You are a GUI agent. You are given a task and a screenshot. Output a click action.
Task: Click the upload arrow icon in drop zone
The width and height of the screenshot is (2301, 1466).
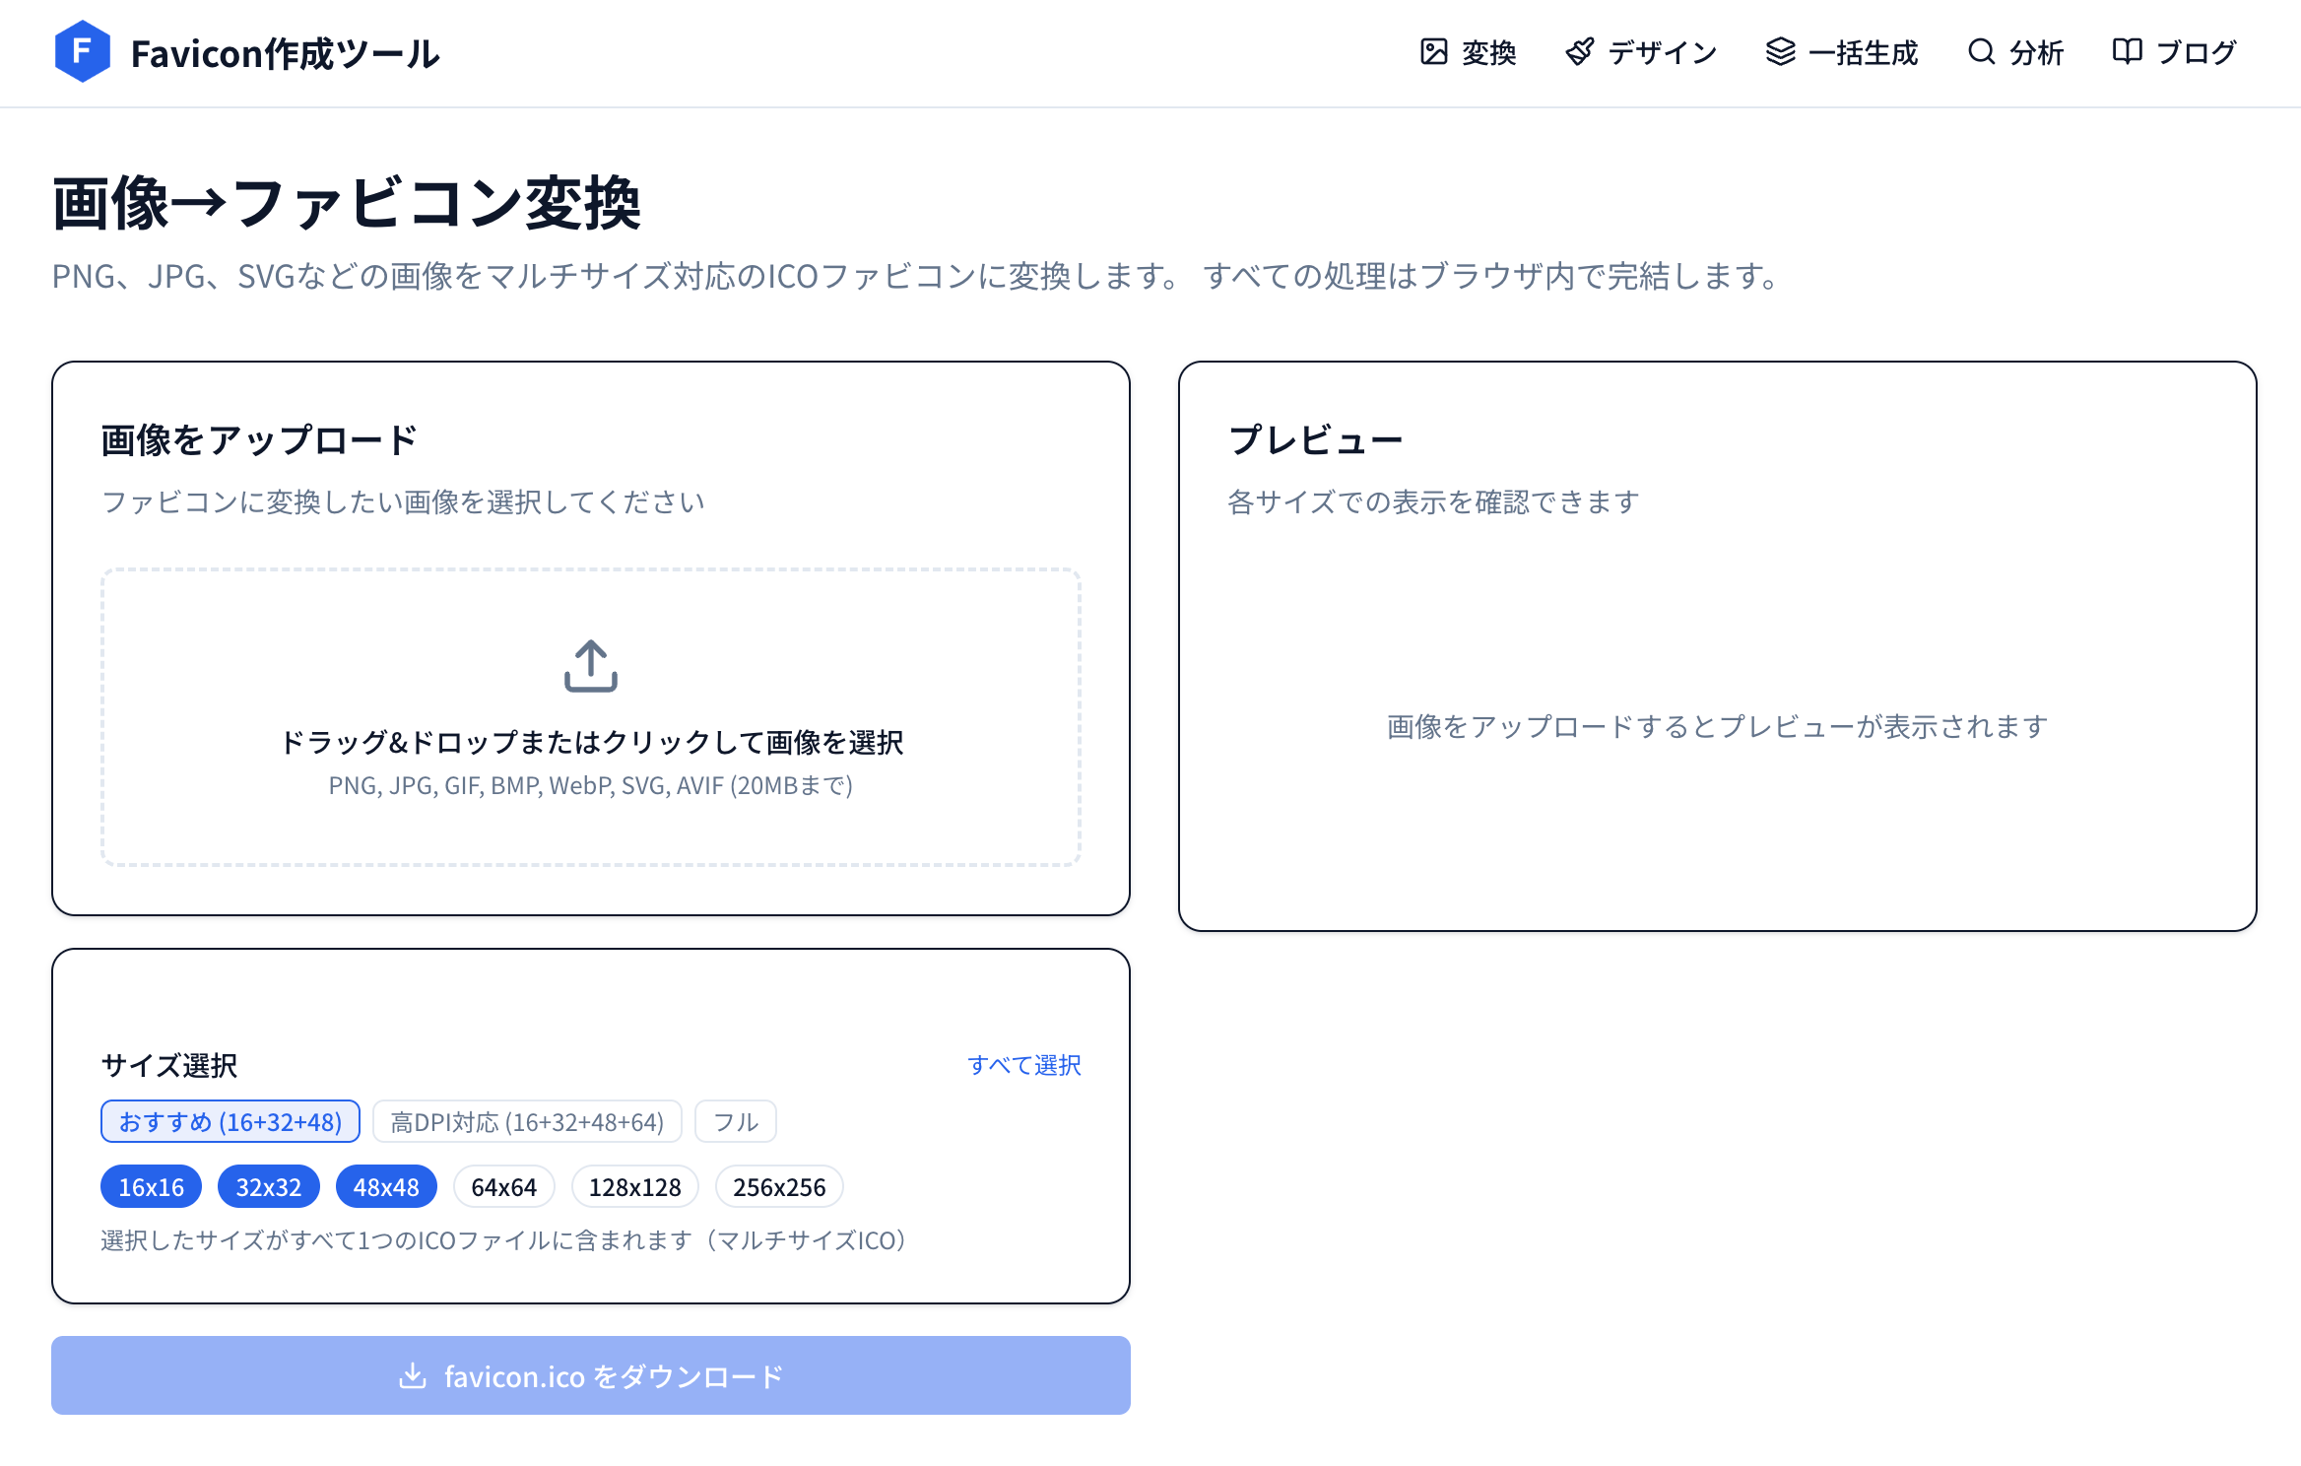click(590, 668)
